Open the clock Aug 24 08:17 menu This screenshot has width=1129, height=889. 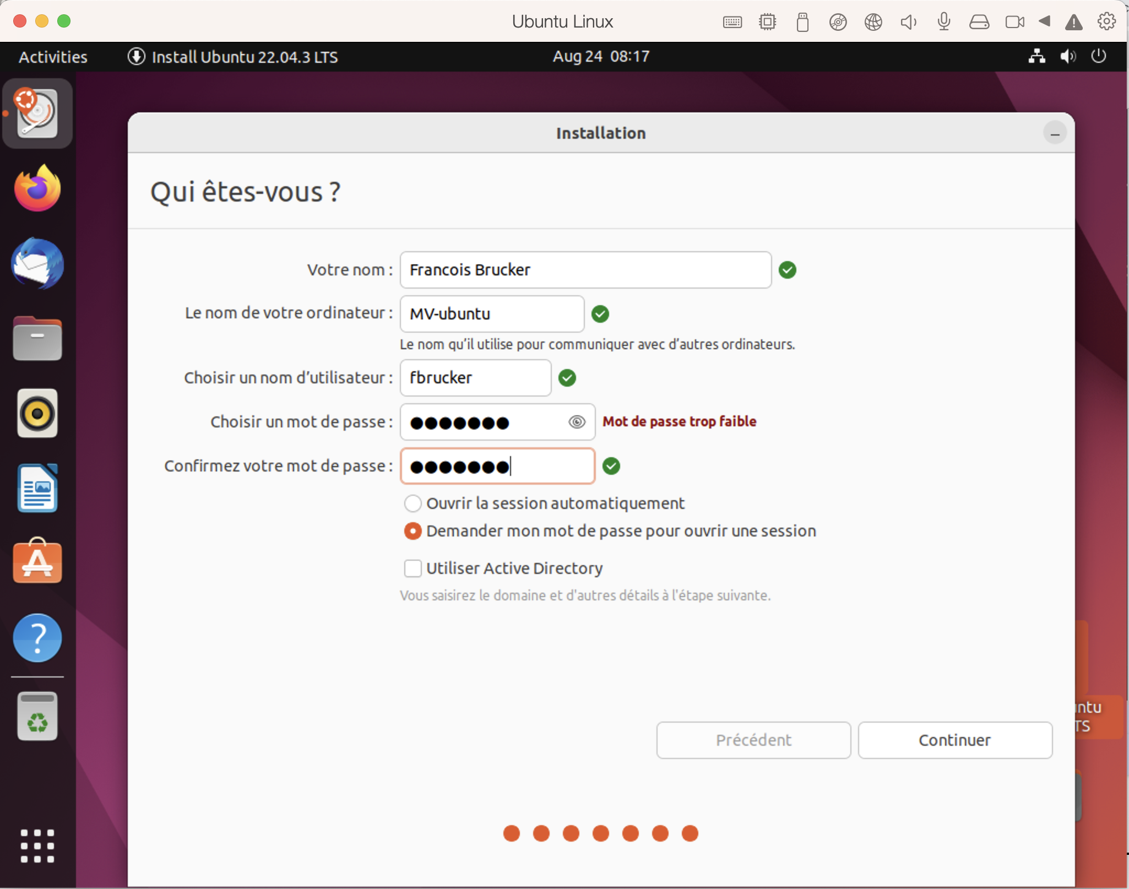click(x=601, y=56)
